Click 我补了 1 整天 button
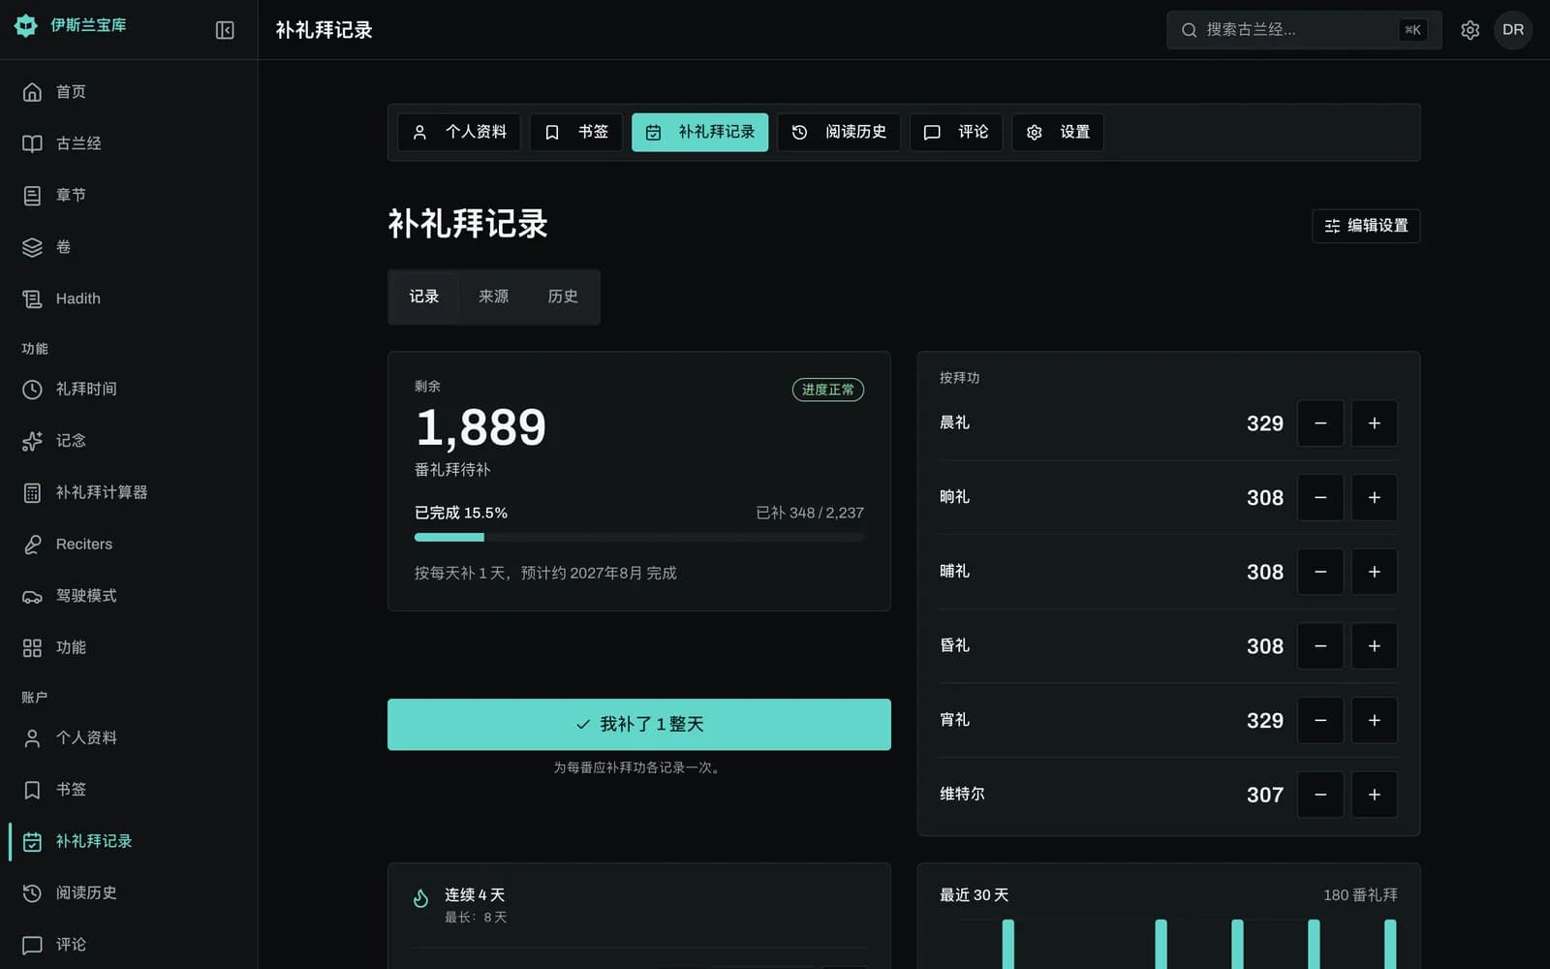 pyautogui.click(x=639, y=724)
